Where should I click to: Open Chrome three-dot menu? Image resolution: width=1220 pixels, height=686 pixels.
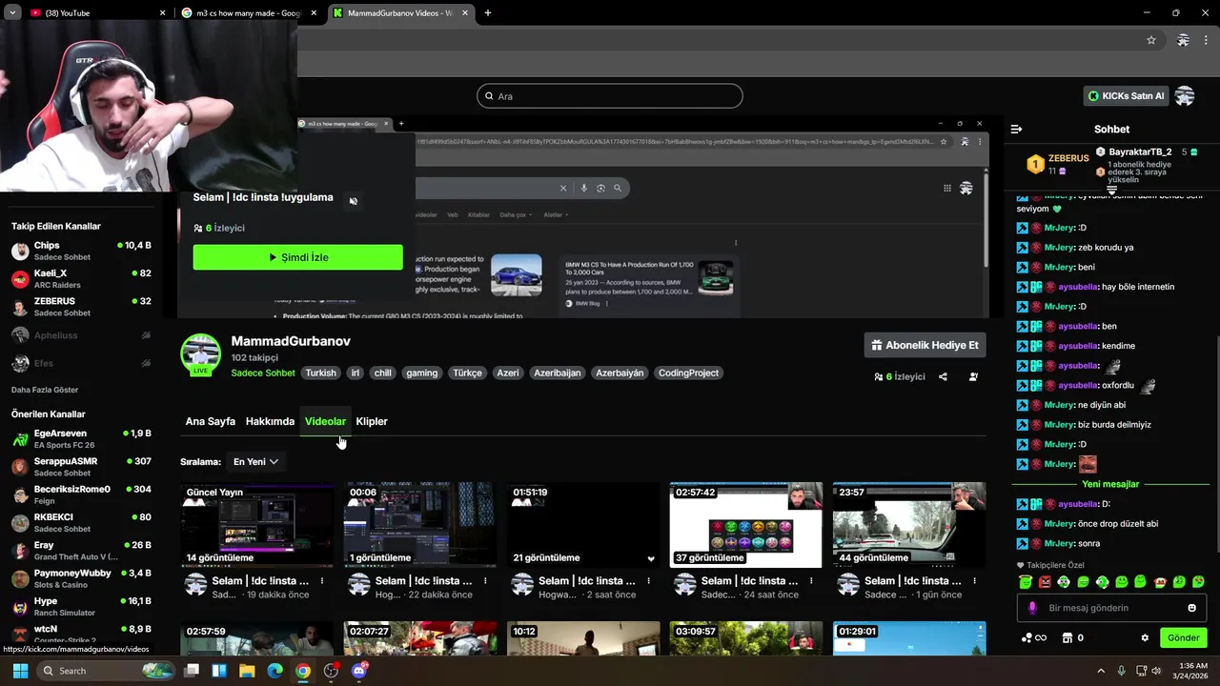pyautogui.click(x=1208, y=40)
